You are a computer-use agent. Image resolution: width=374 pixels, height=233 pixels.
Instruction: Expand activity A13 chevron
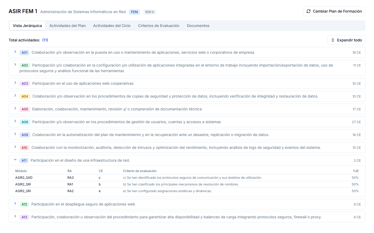pos(15,216)
